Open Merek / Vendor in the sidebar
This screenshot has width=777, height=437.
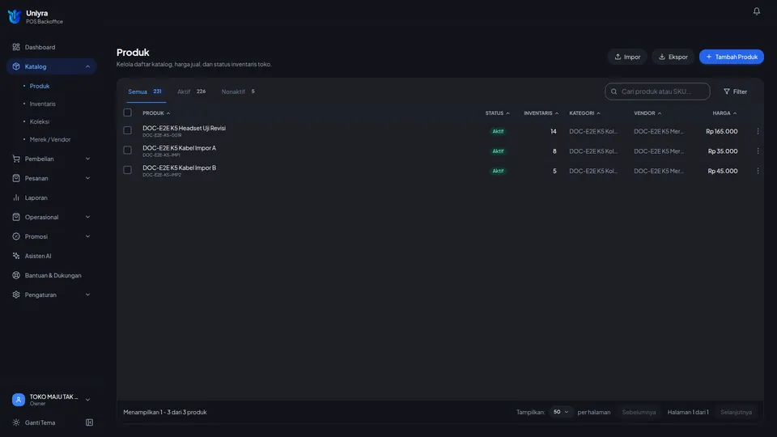(49, 139)
